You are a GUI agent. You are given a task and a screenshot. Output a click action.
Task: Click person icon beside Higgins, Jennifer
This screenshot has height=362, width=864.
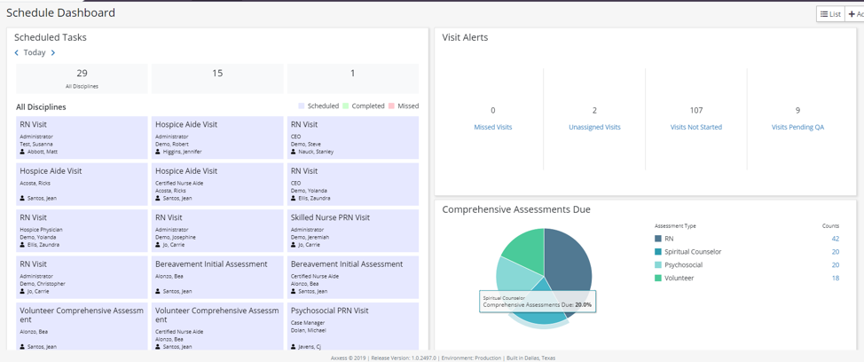click(158, 152)
